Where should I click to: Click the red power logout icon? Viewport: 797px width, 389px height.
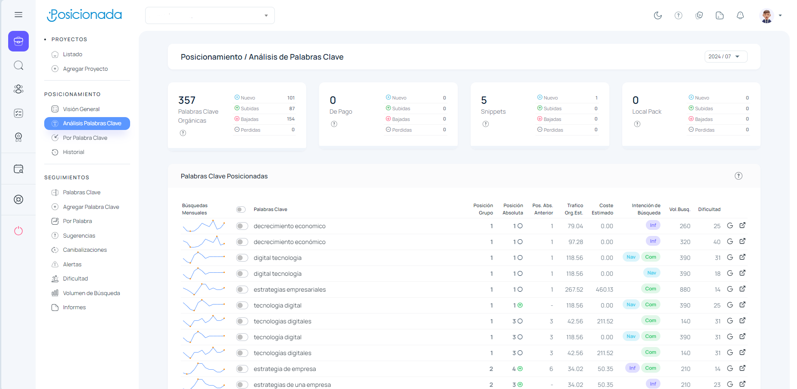click(18, 231)
